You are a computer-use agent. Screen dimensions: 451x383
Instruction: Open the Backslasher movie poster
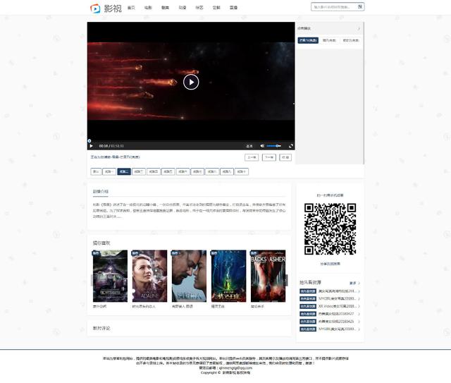(268, 276)
